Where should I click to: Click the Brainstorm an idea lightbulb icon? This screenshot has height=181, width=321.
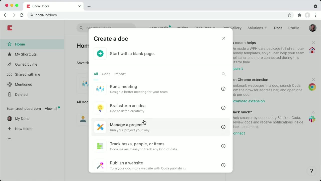tap(100, 108)
